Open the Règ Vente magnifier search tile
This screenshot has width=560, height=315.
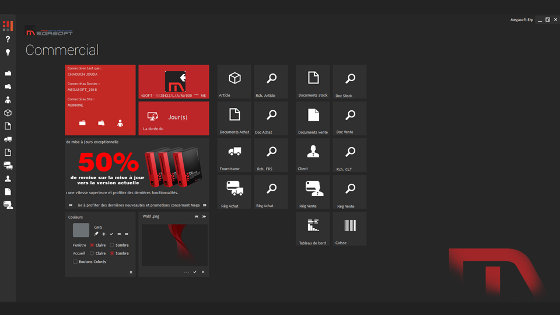pyautogui.click(x=349, y=192)
